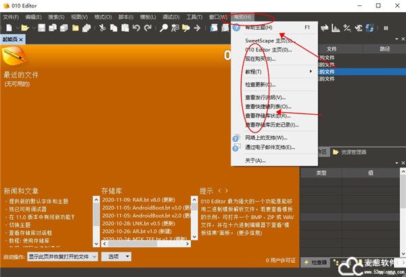
Task: Click the icon beside 通过电子邮件支持
Action: (x=236, y=147)
